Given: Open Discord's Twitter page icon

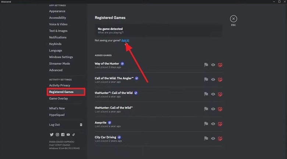Looking at the screenshot, I should pos(52,134).
